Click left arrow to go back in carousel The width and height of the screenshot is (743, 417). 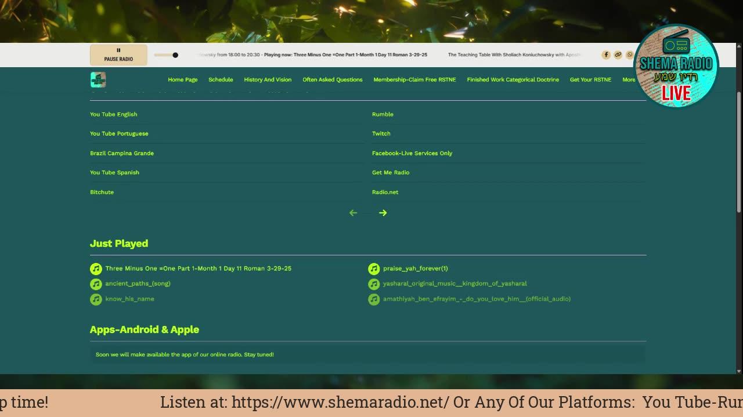click(x=353, y=213)
